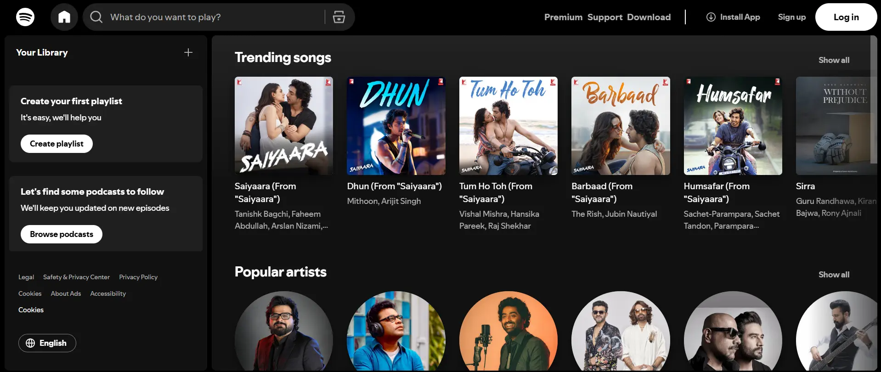Click the Cookies link above English
This screenshot has width=881, height=372.
point(31,310)
